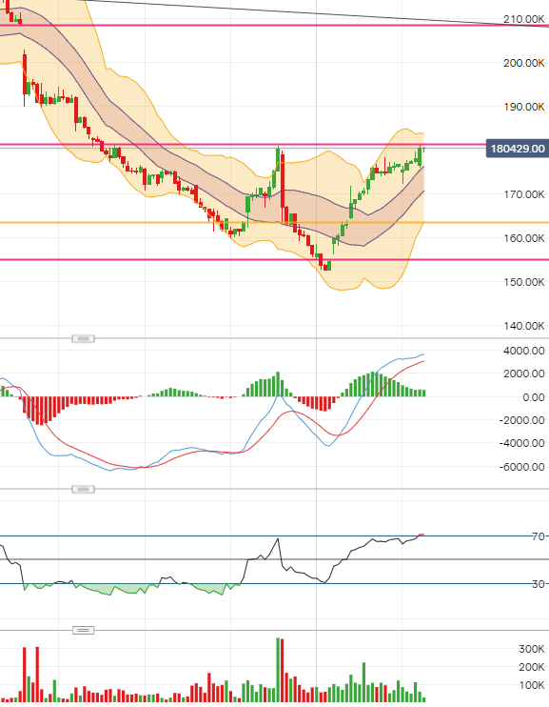Viewport: 549px width, 707px height.
Task: Click the 200.00K price axis label
Action: click(x=523, y=63)
